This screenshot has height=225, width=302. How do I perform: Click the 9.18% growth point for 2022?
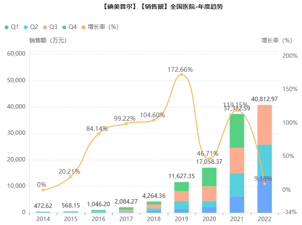pyautogui.click(x=265, y=184)
